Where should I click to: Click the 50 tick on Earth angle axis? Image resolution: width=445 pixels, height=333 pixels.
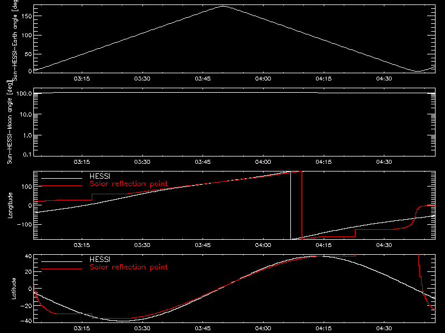[x=28, y=54]
